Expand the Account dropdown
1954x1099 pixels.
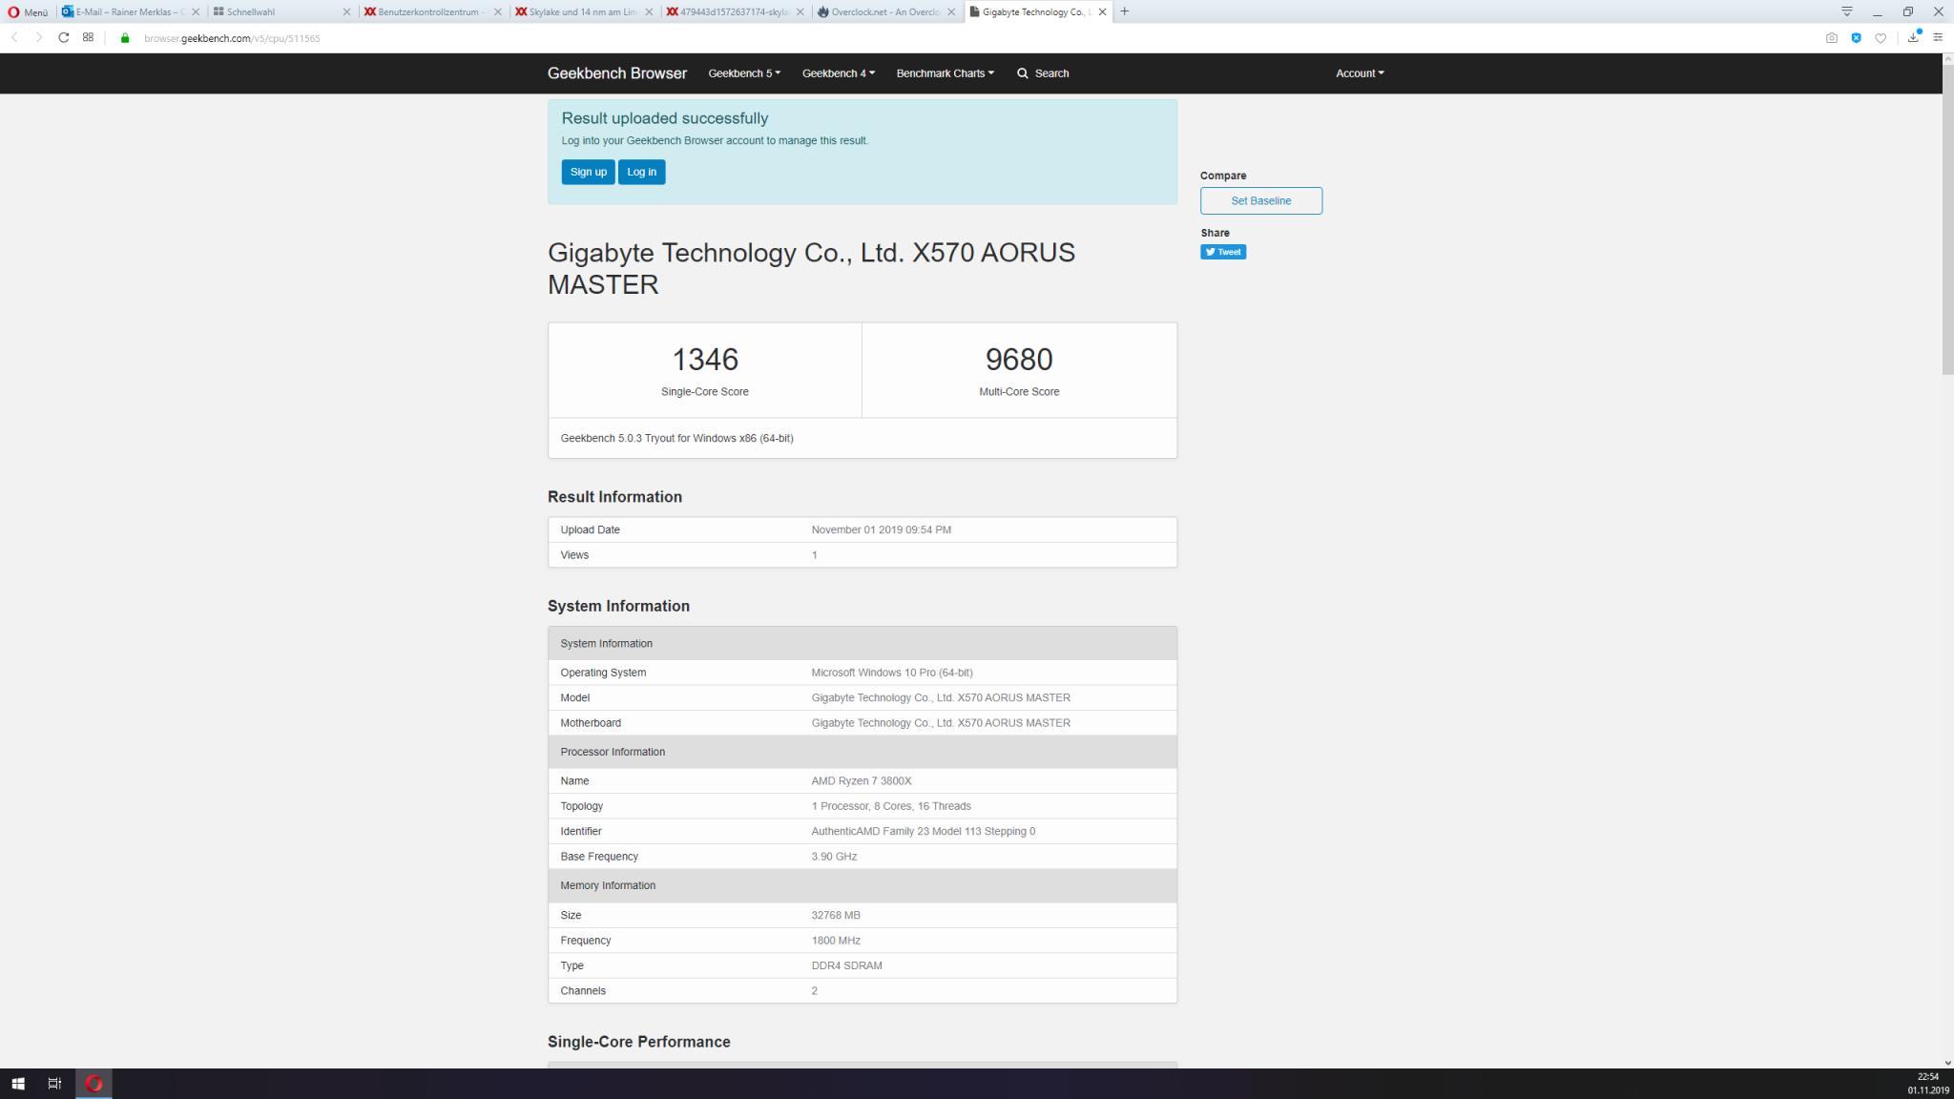tap(1360, 73)
